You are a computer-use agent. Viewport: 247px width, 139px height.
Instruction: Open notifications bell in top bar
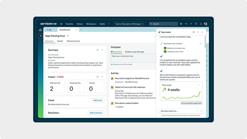(201, 24)
